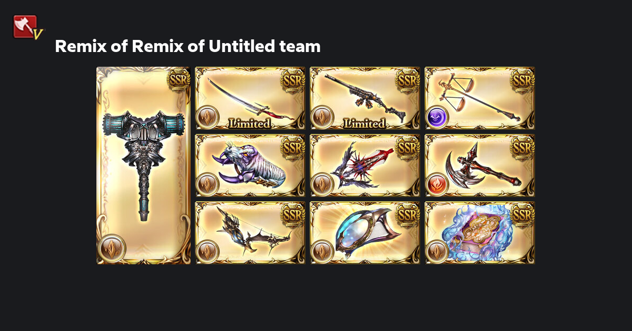Screen dimensions: 632x331
Task: Select the purple-tusked beast fist weapon
Action: 250,165
